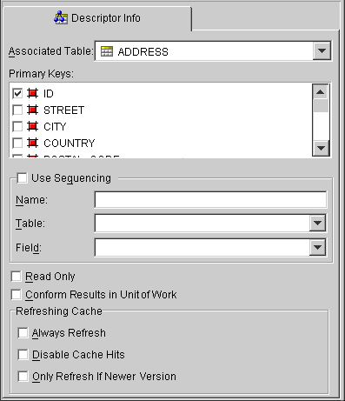Click the sequencing Name input field
Viewport: 345px width, 401px height.
click(x=210, y=199)
